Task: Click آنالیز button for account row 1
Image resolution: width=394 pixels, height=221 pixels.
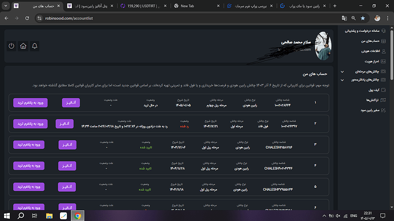Action: coord(71,103)
